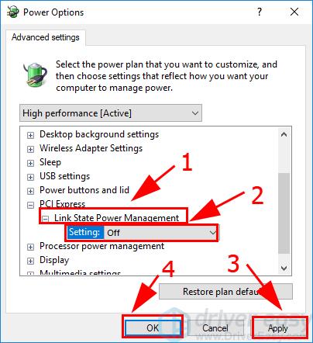Expand Desktop background settings node

30,135
